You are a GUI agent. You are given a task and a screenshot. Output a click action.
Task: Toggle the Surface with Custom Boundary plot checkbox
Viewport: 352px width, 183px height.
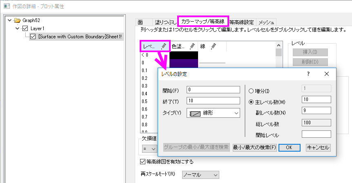coord(33,37)
